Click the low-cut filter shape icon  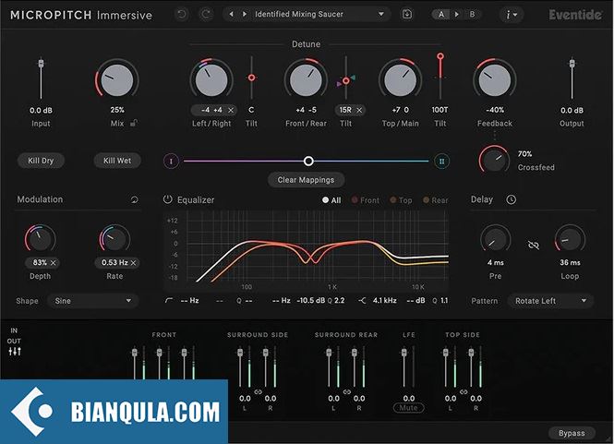tap(169, 301)
